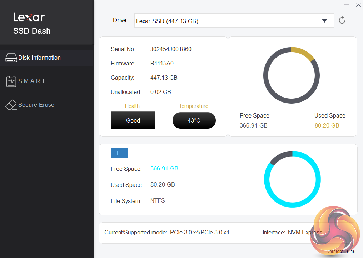Click the firmware value R1115A0
This screenshot has width=363, height=258.
162,64
